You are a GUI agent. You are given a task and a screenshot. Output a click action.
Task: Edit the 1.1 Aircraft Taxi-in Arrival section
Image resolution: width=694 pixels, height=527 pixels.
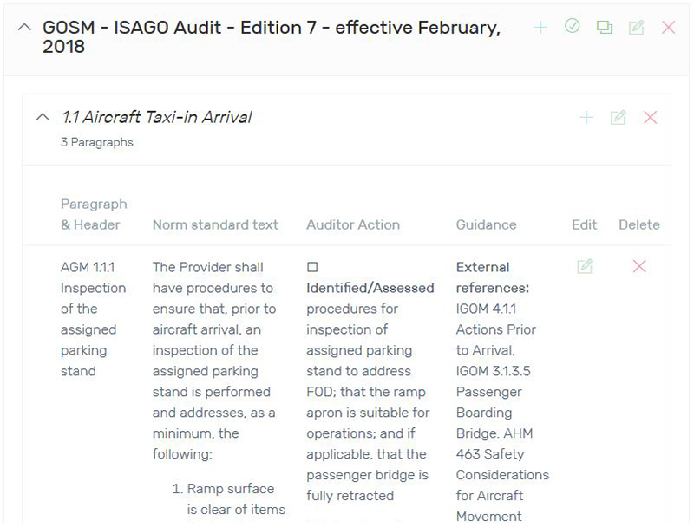click(x=618, y=117)
